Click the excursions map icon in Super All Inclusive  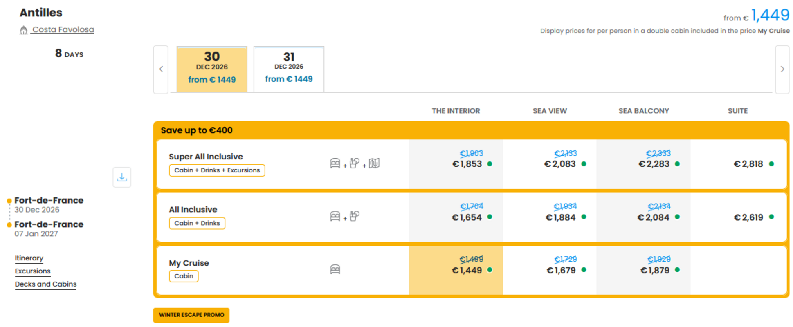pyautogui.click(x=374, y=163)
